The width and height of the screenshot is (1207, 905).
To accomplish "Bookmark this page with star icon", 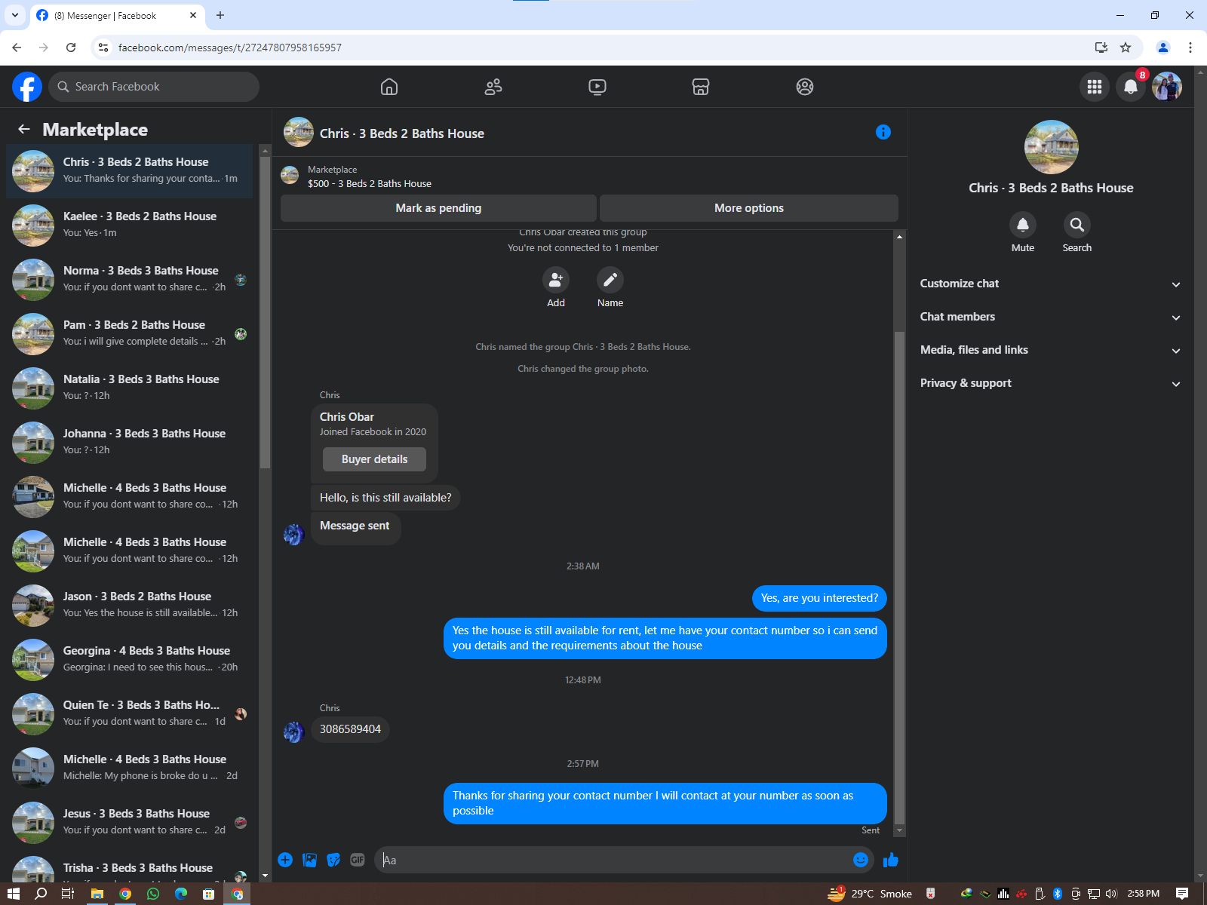I will coord(1126,48).
